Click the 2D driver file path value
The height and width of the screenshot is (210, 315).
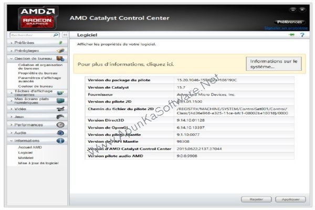[232, 111]
